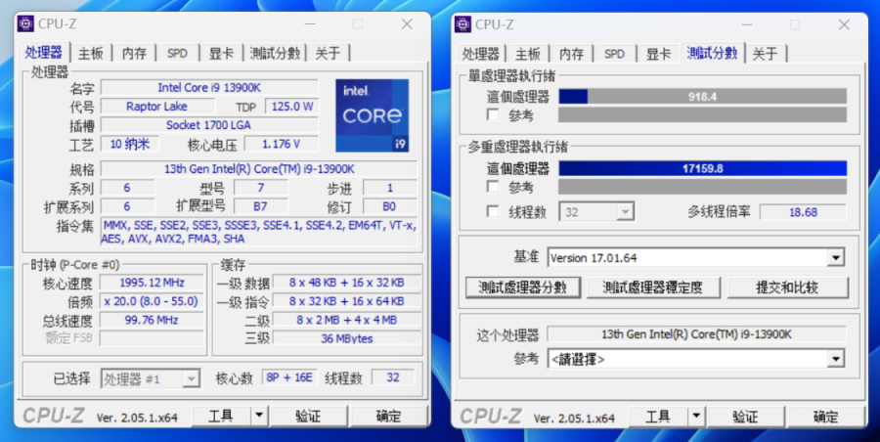Image resolution: width=880 pixels, height=442 pixels.
Task: Click 验证 button in left window
Action: 308,416
